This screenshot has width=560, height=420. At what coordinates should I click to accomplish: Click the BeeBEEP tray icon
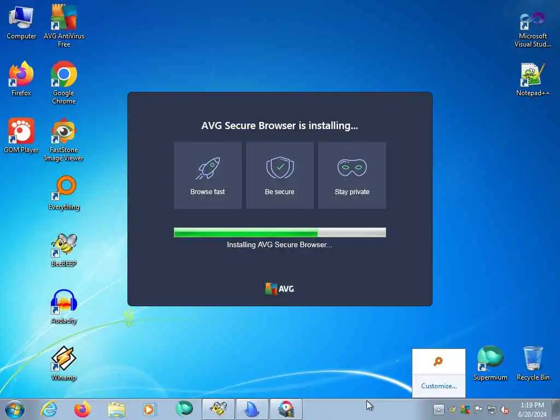452,410
